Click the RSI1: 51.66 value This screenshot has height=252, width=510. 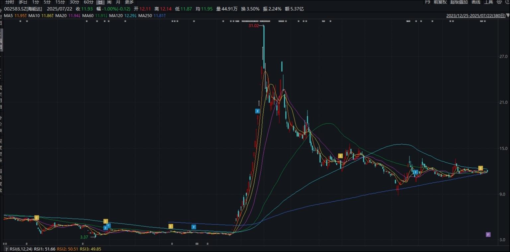[44, 249]
